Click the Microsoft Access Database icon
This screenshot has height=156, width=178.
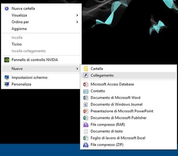click(86, 84)
